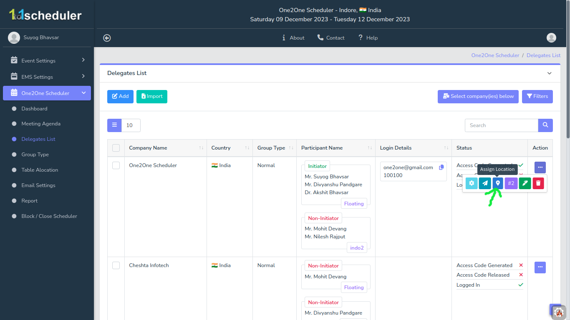The image size is (570, 320).
Task: Sort table by Login Details column
Action: [x=414, y=148]
